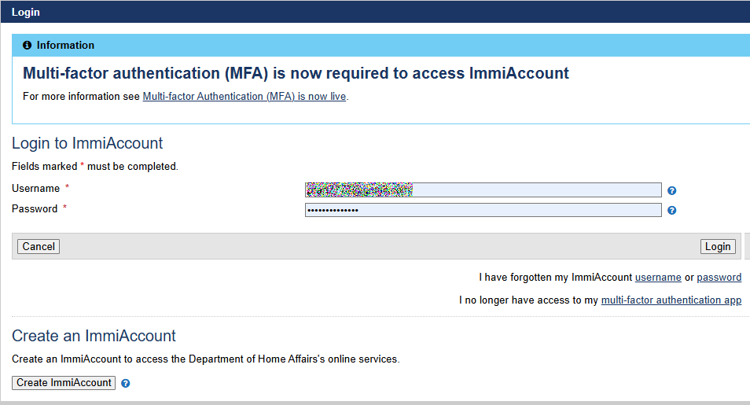This screenshot has width=750, height=405.
Task: Click the Information banner info icon
Action: coord(28,45)
